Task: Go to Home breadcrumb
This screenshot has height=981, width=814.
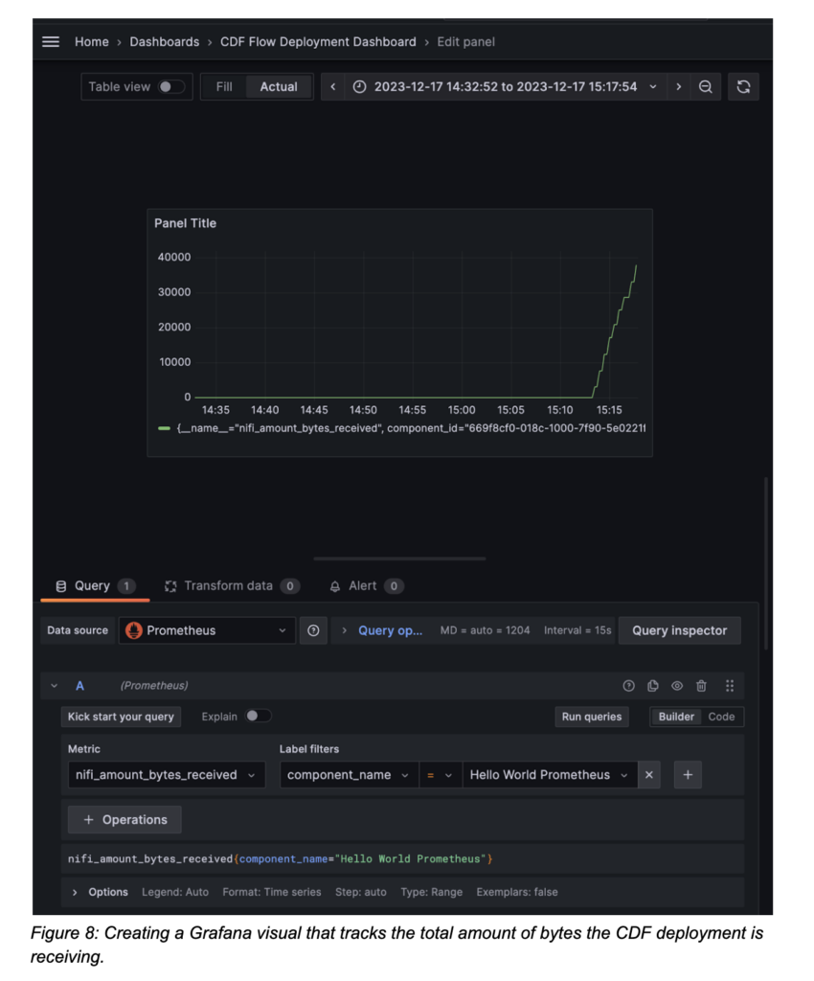Action: (91, 42)
